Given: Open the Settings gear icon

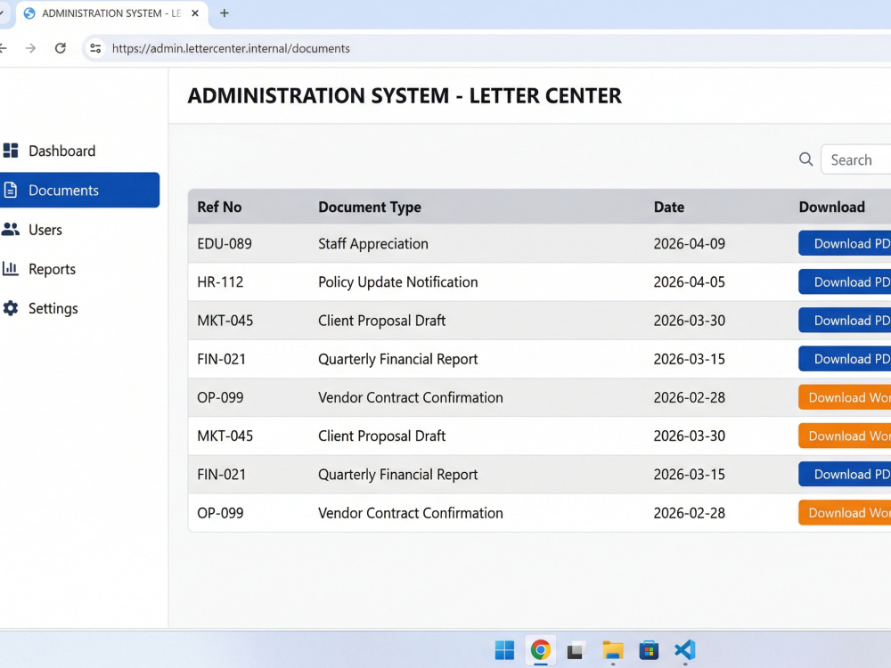Looking at the screenshot, I should pyautogui.click(x=10, y=308).
